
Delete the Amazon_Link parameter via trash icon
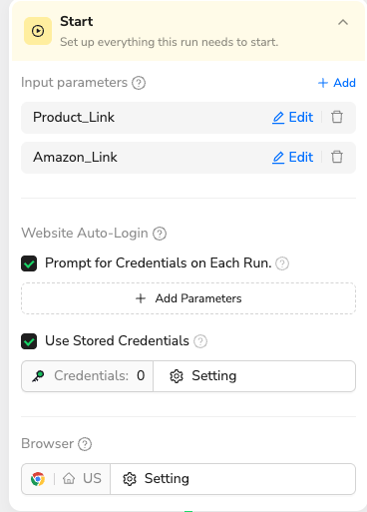pos(337,157)
